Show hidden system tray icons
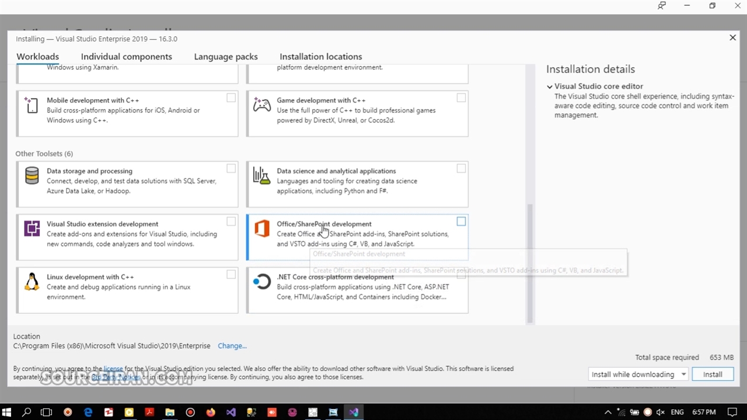The height and width of the screenshot is (420, 747). click(x=609, y=412)
